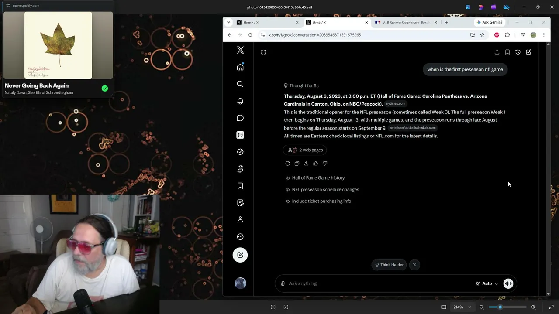
Task: Toggle the green saved check in Spotify
Action: coord(105,89)
